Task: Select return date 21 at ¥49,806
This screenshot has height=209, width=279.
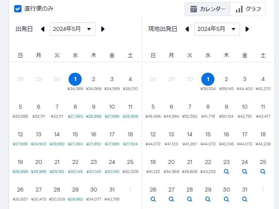Action: click(190, 166)
